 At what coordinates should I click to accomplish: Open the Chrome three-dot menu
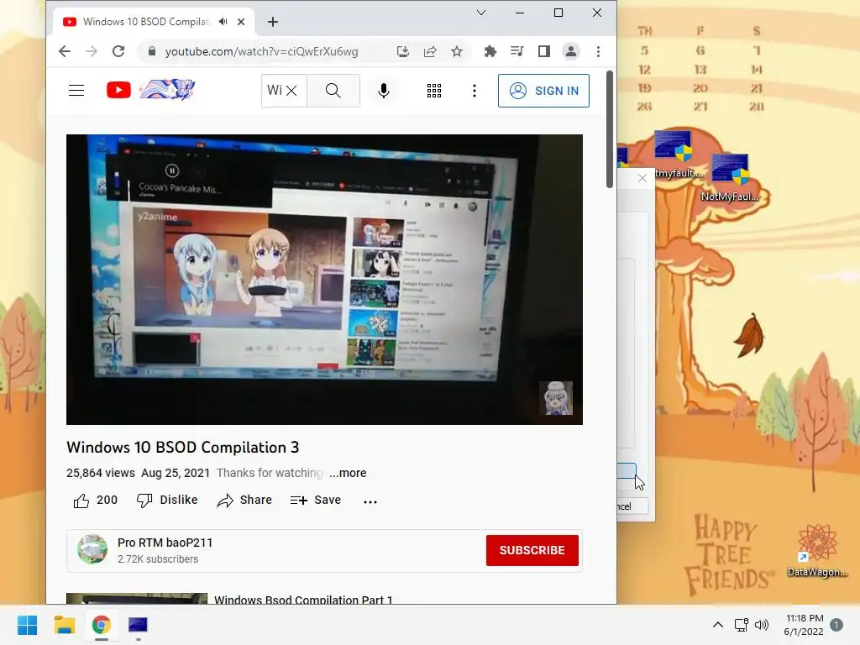pos(598,51)
